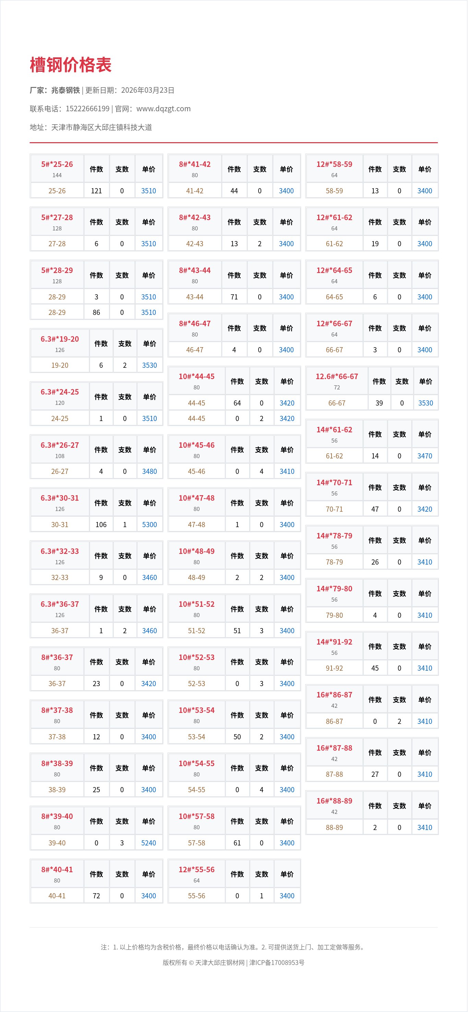Click the 津ICP备17008953号 footer text
The width and height of the screenshot is (468, 1012).
click(x=277, y=963)
